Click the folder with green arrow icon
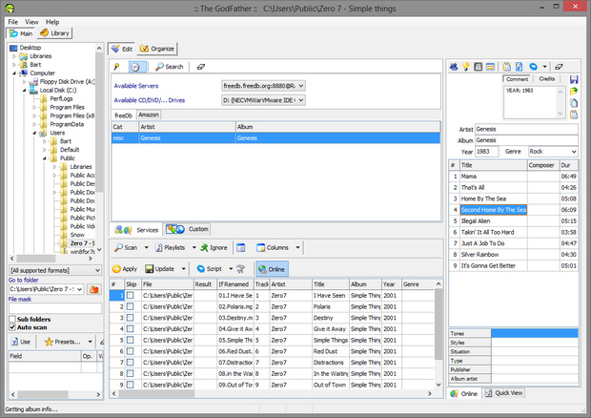This screenshot has height=418, width=591. click(x=574, y=91)
